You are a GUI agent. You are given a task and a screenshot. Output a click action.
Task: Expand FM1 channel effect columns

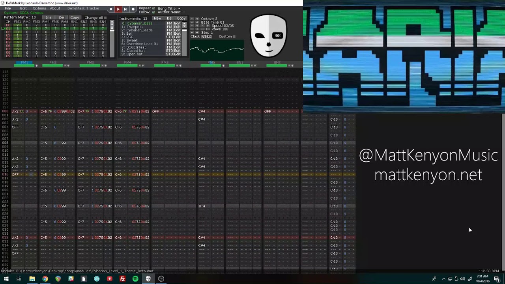pos(37,65)
